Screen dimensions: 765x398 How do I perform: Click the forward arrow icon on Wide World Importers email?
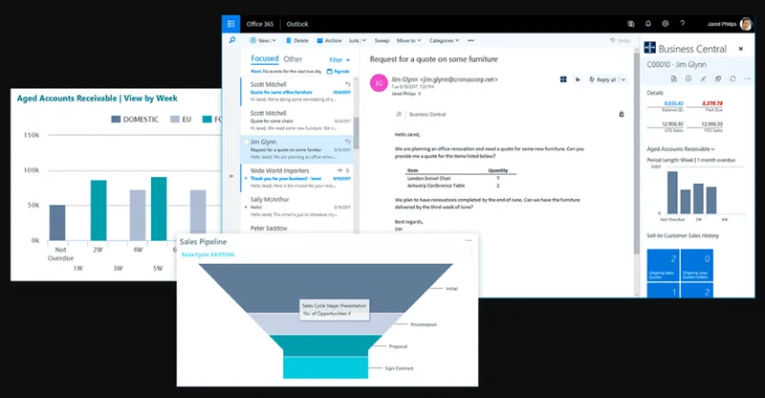tap(339, 170)
